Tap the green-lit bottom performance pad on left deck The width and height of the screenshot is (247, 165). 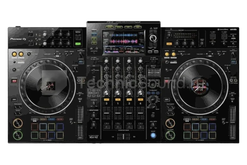tap(35, 135)
